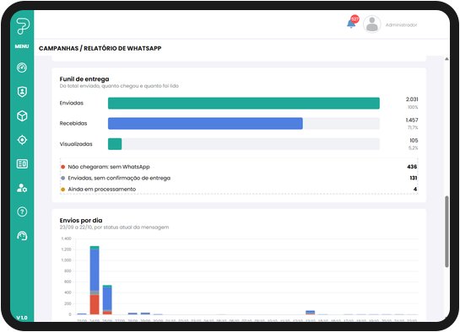Open the dashboard gauge icon in the sidebar
460x332 pixels.
click(x=22, y=67)
